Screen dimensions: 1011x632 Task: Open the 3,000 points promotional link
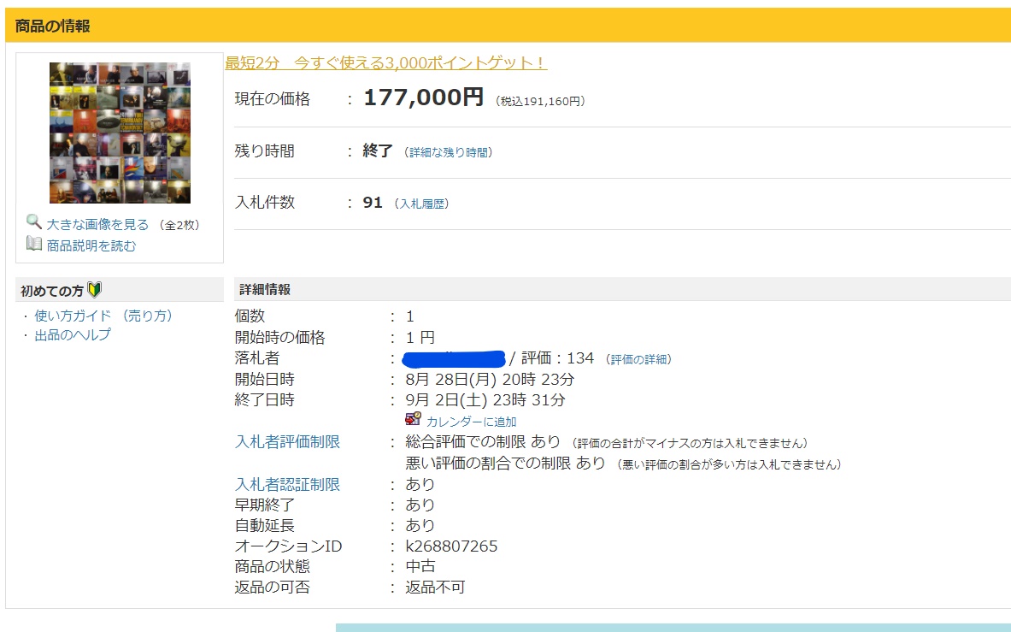pos(385,63)
